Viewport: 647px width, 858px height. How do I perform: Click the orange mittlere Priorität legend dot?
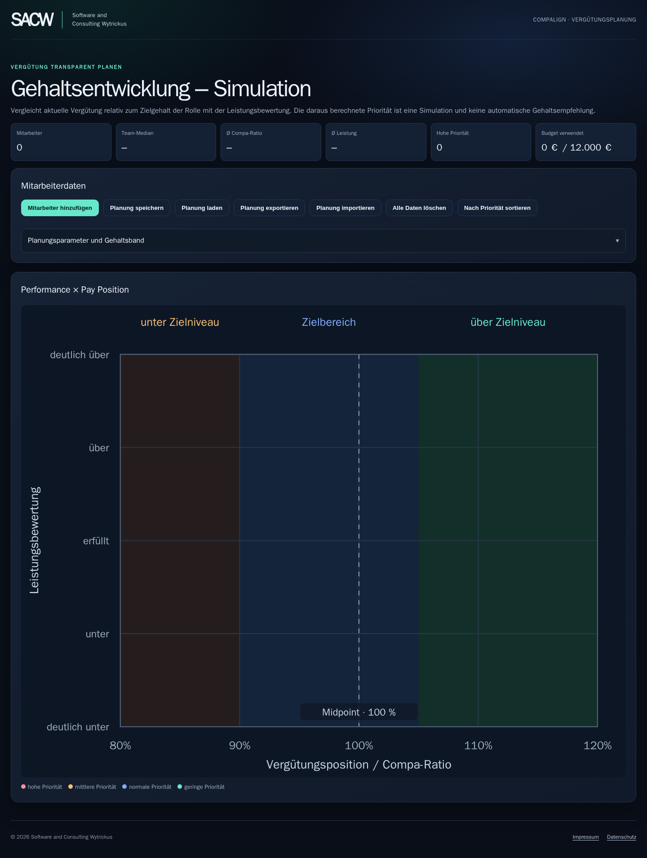(x=71, y=787)
